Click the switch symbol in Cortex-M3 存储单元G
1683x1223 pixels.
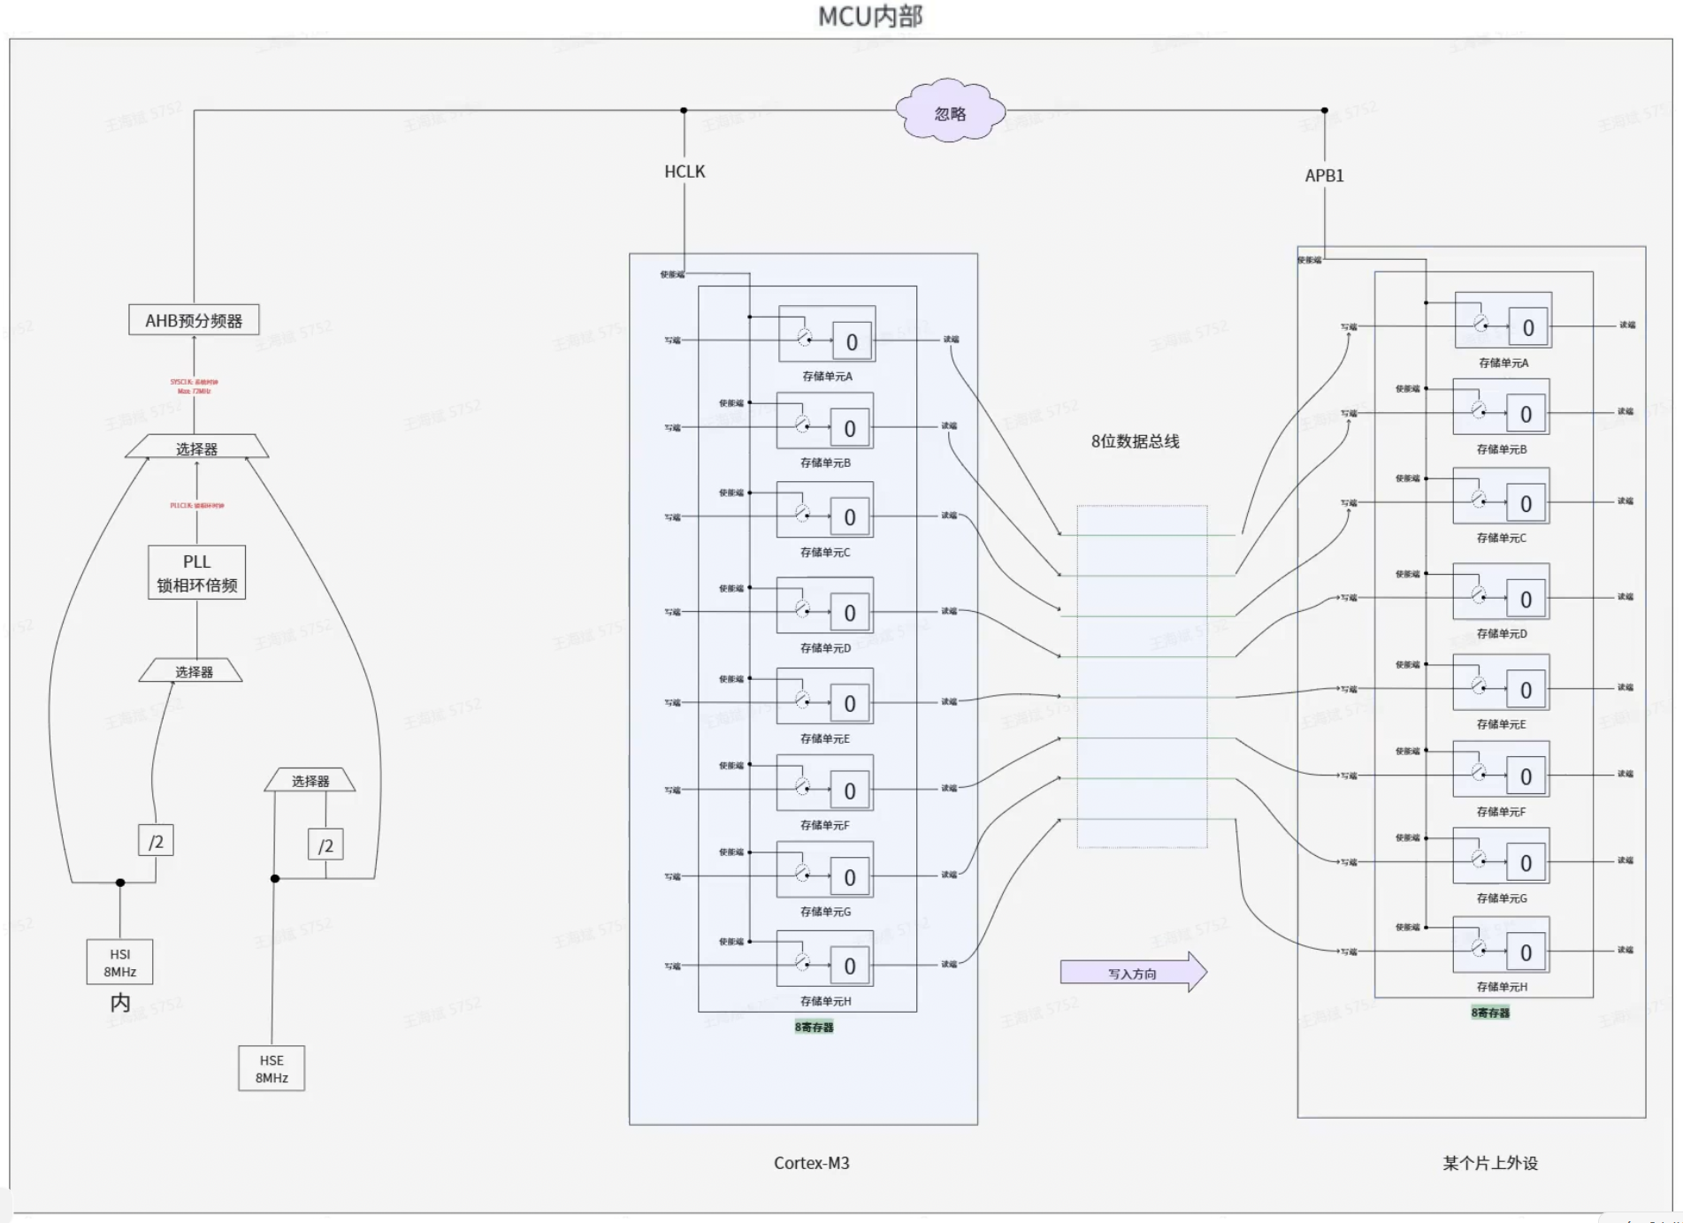(x=802, y=873)
